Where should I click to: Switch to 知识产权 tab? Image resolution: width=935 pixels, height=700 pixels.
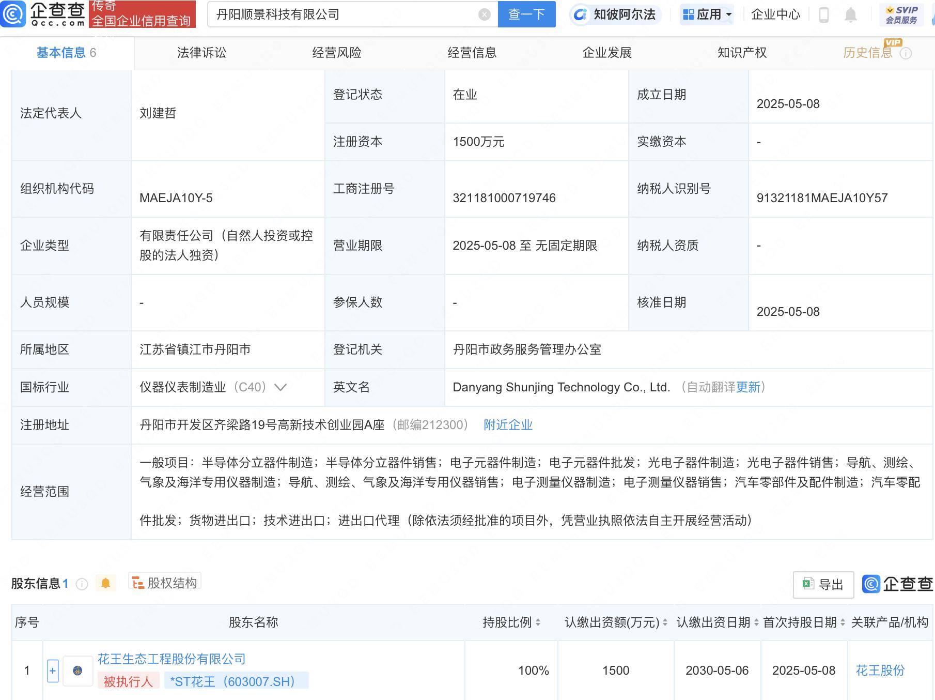tap(742, 53)
